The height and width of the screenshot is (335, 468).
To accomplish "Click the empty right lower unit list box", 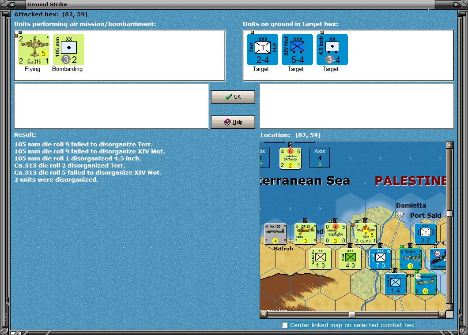I will pos(357,106).
